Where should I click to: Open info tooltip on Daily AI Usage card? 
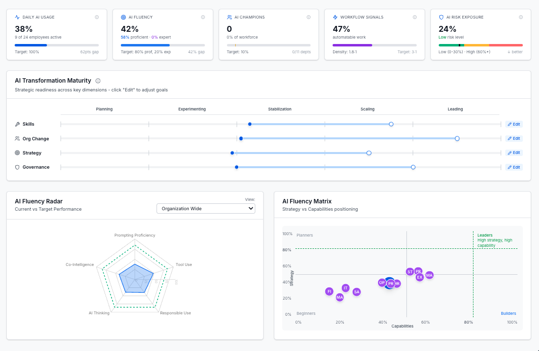(97, 17)
